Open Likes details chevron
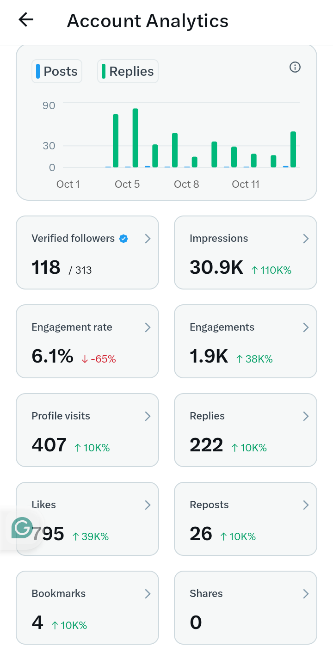Viewport: 333px width, 653px height. [x=148, y=505]
